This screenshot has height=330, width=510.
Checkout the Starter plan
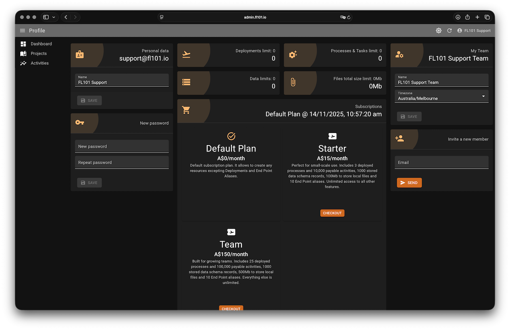point(332,213)
